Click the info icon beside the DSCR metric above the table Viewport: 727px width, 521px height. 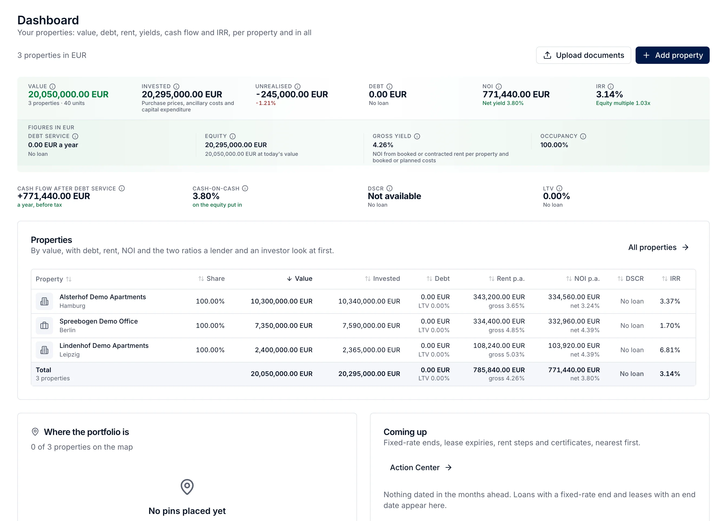389,189
